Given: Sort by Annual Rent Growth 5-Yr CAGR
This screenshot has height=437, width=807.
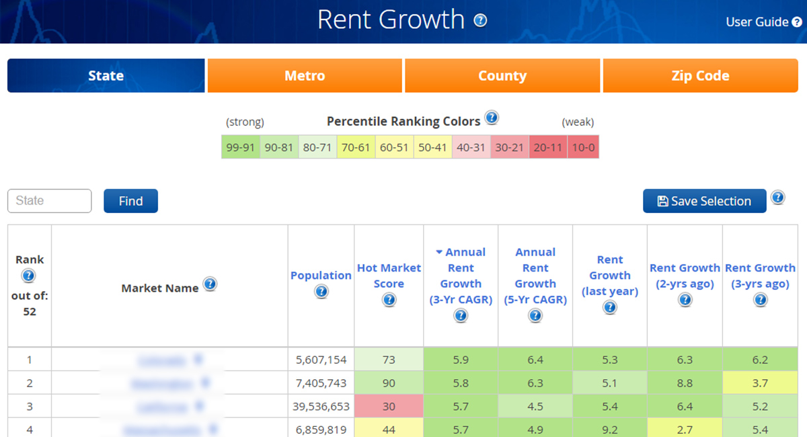Looking at the screenshot, I should [x=535, y=276].
